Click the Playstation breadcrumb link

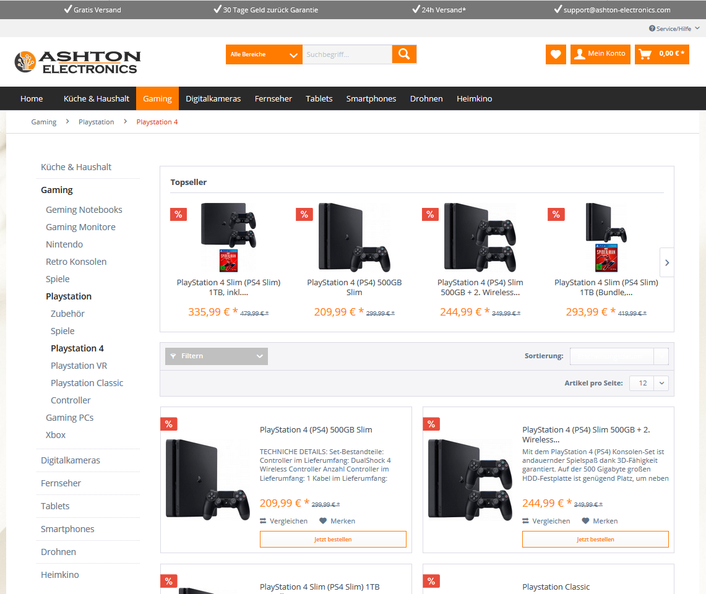97,122
